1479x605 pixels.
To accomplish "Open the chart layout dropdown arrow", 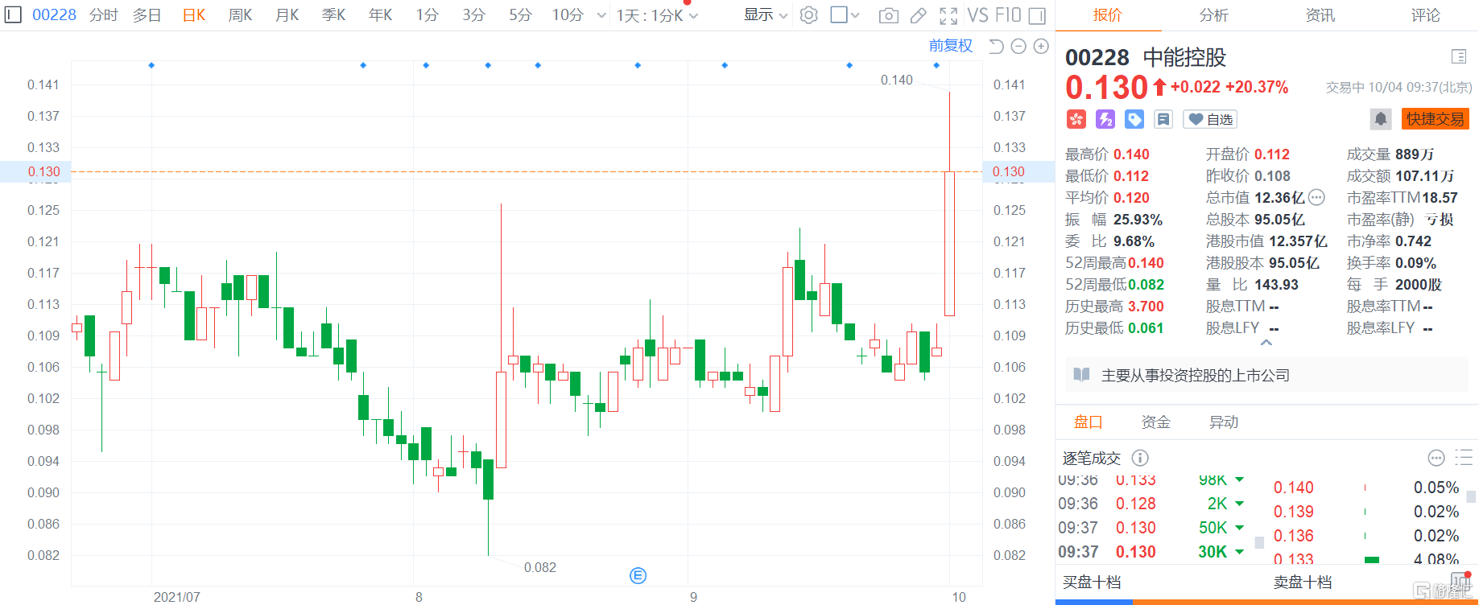I will point(855,15).
